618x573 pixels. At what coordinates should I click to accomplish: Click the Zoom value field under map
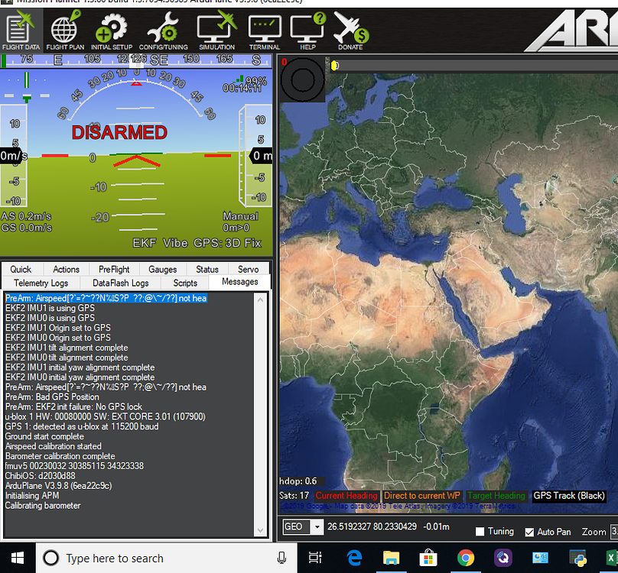pyautogui.click(x=613, y=531)
